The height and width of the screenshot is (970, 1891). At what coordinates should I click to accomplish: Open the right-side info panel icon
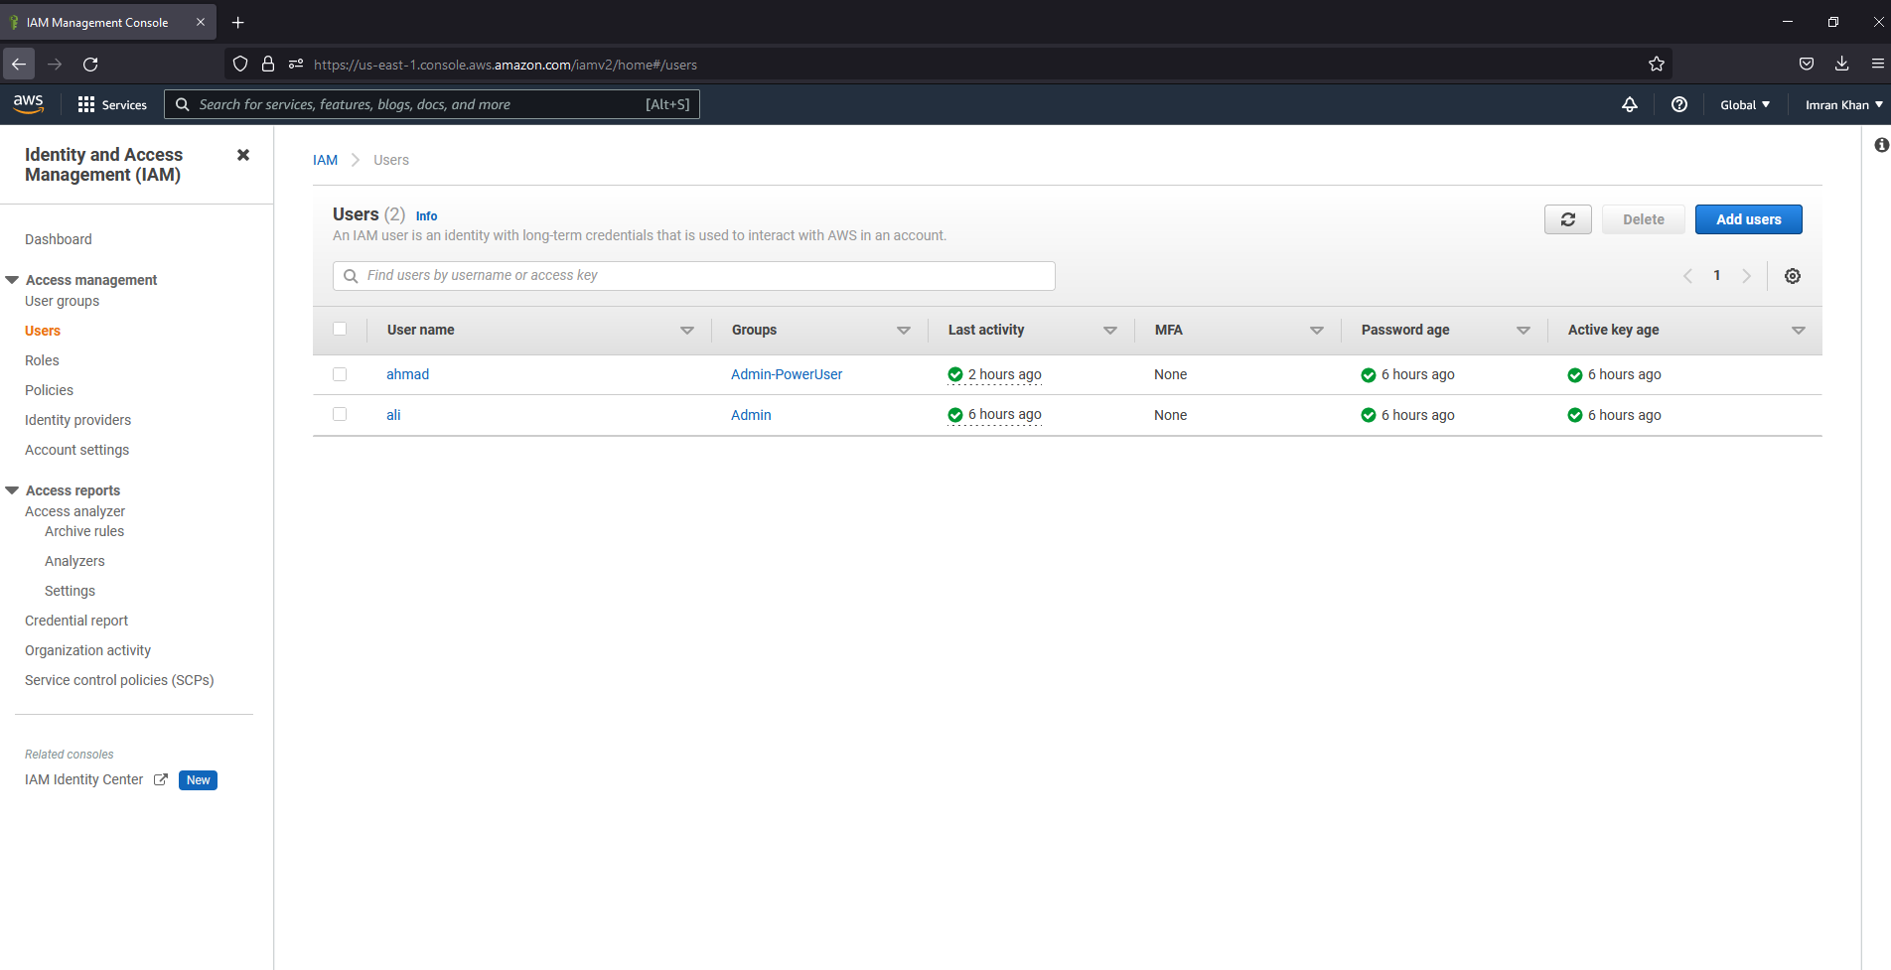[x=1880, y=146]
